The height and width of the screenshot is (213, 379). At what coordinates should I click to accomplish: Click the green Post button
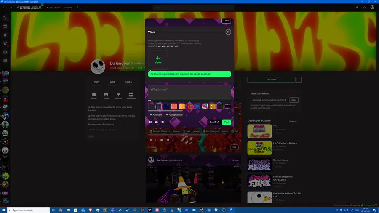coord(226,122)
